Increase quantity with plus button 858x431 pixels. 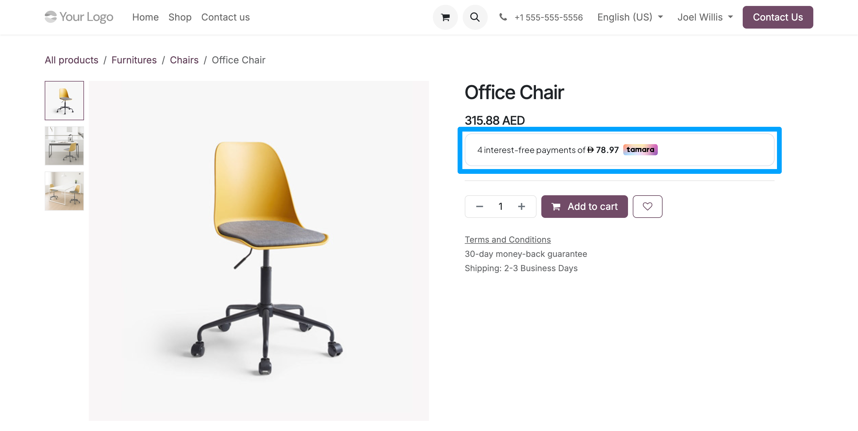(x=521, y=206)
